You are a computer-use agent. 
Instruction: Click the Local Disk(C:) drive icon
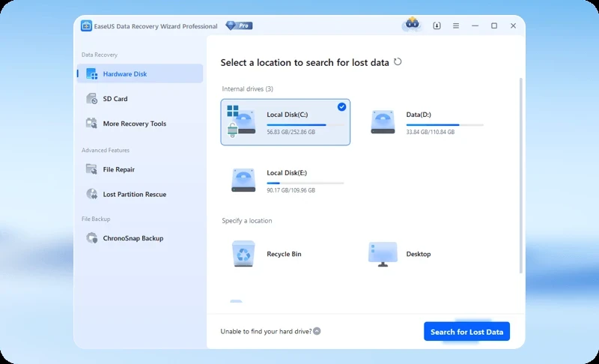point(241,121)
